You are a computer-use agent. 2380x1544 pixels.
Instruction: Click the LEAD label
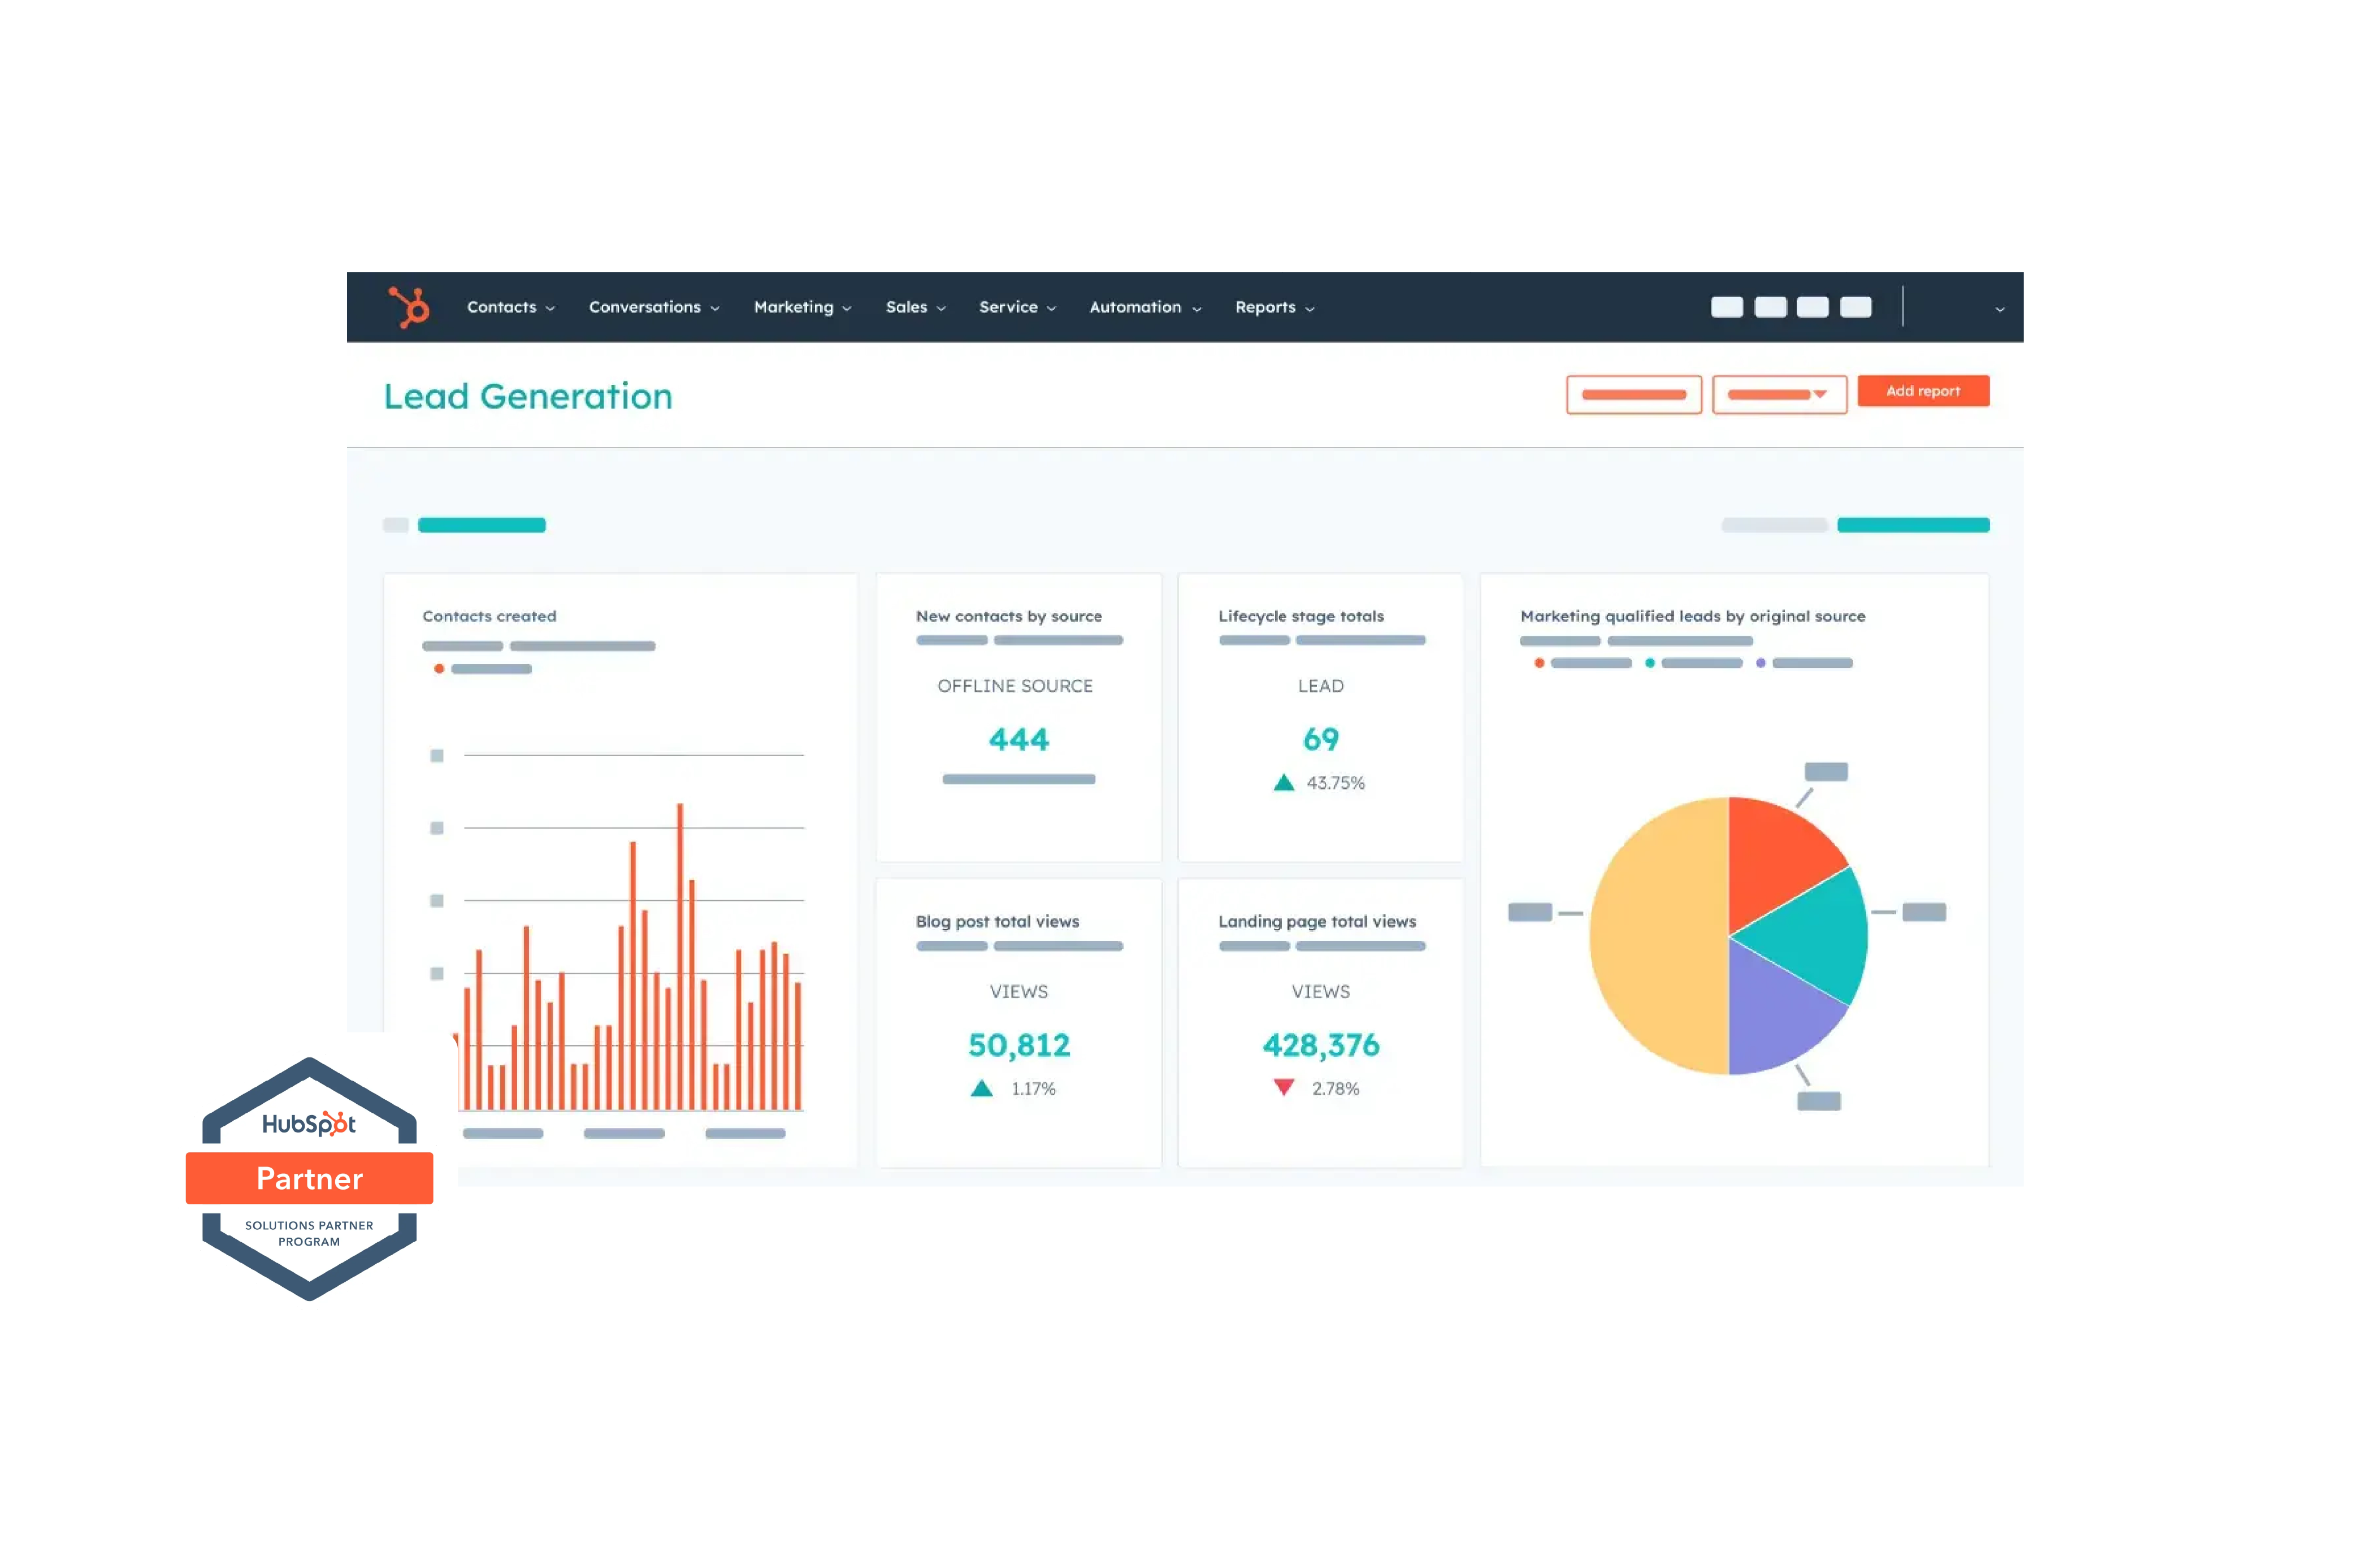pyautogui.click(x=1320, y=686)
